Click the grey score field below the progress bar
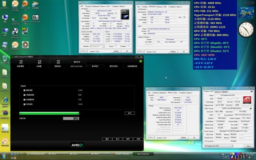 (x=71, y=118)
